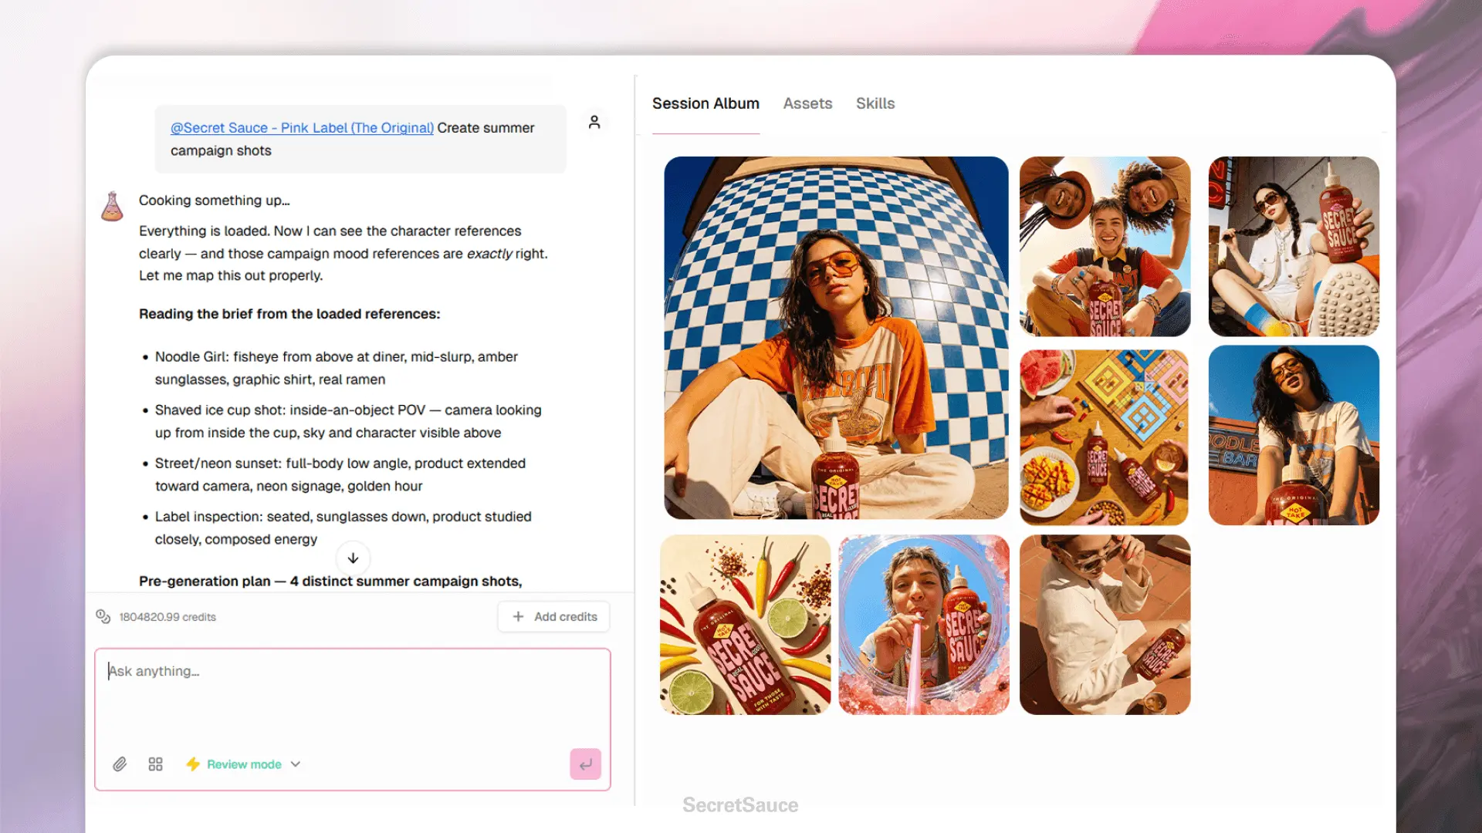Attach a file with the paperclip icon
This screenshot has height=833, width=1482.
(x=120, y=764)
